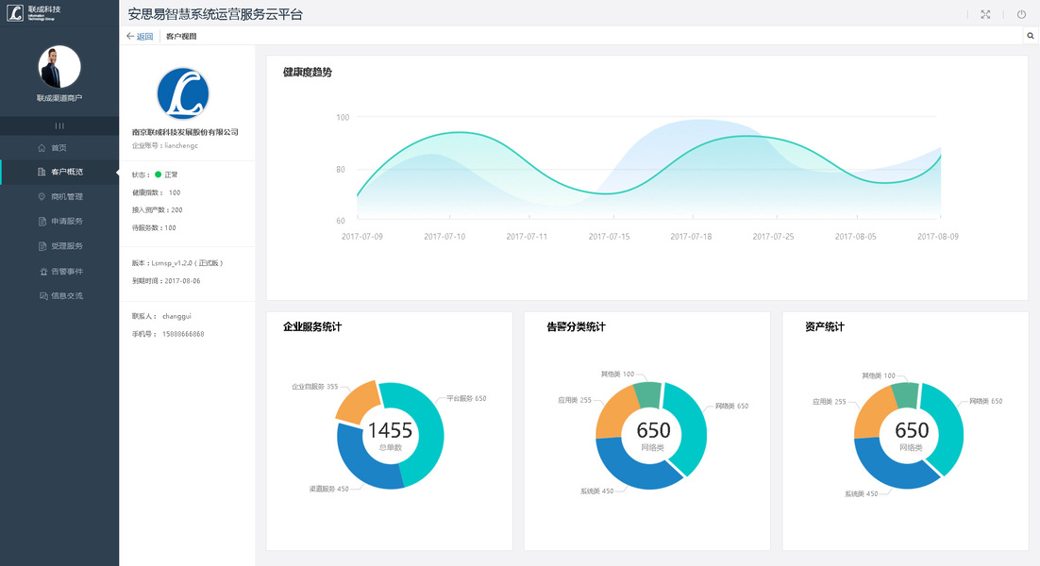Viewport: 1040px width, 566px height.
Task: Click the power logout icon
Action: point(1021,14)
